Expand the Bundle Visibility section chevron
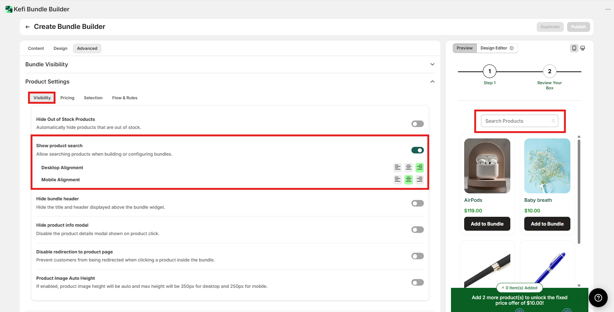Viewport: 614px width, 312px height. 432,64
